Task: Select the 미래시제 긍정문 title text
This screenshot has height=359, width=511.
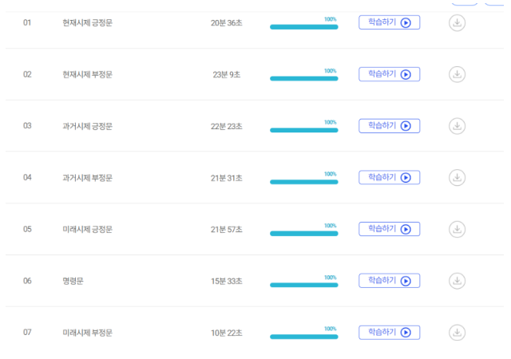Action: pyautogui.click(x=87, y=230)
